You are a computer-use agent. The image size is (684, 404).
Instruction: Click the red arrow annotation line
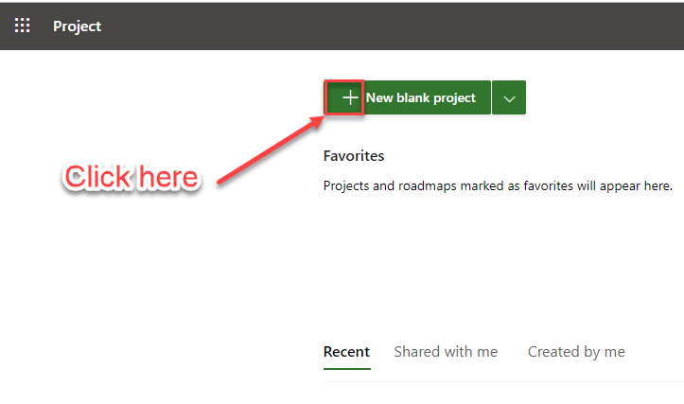(x=267, y=148)
